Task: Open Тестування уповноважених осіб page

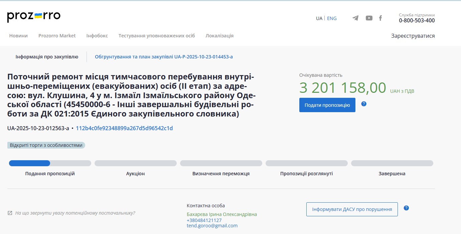Action: point(156,36)
